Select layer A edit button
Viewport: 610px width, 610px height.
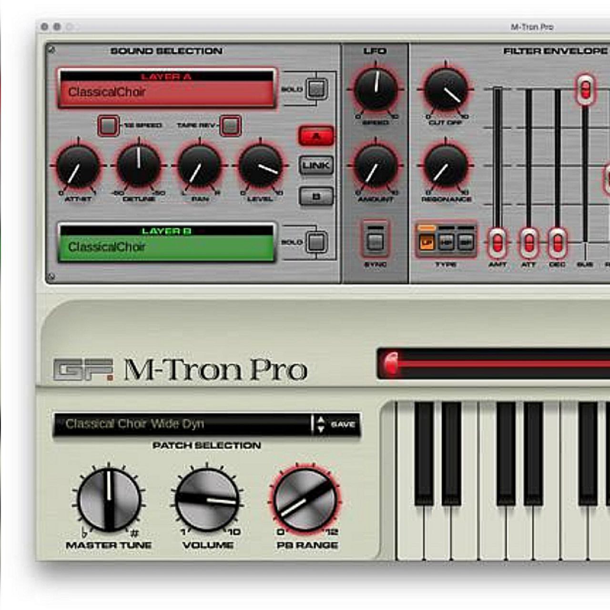point(316,136)
